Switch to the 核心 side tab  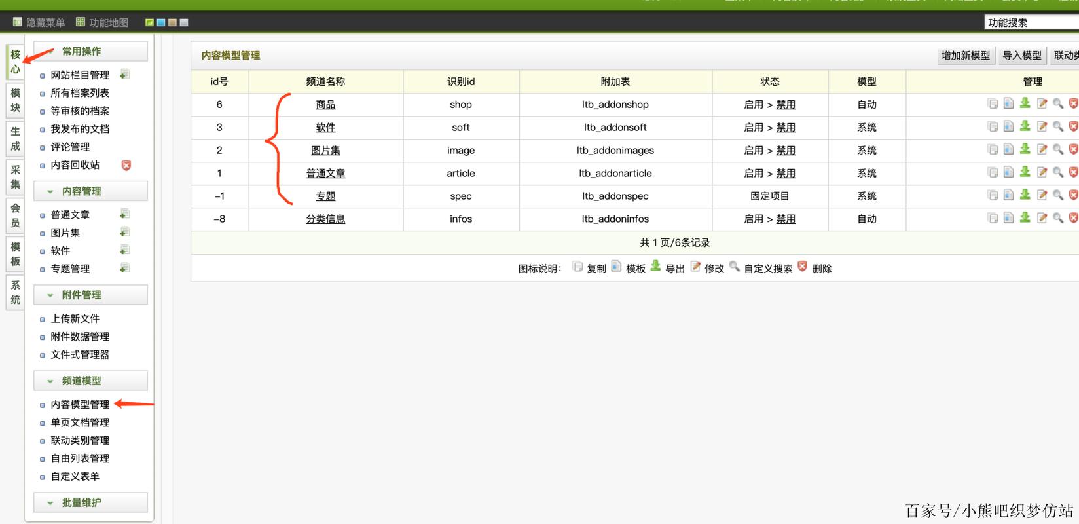(15, 62)
